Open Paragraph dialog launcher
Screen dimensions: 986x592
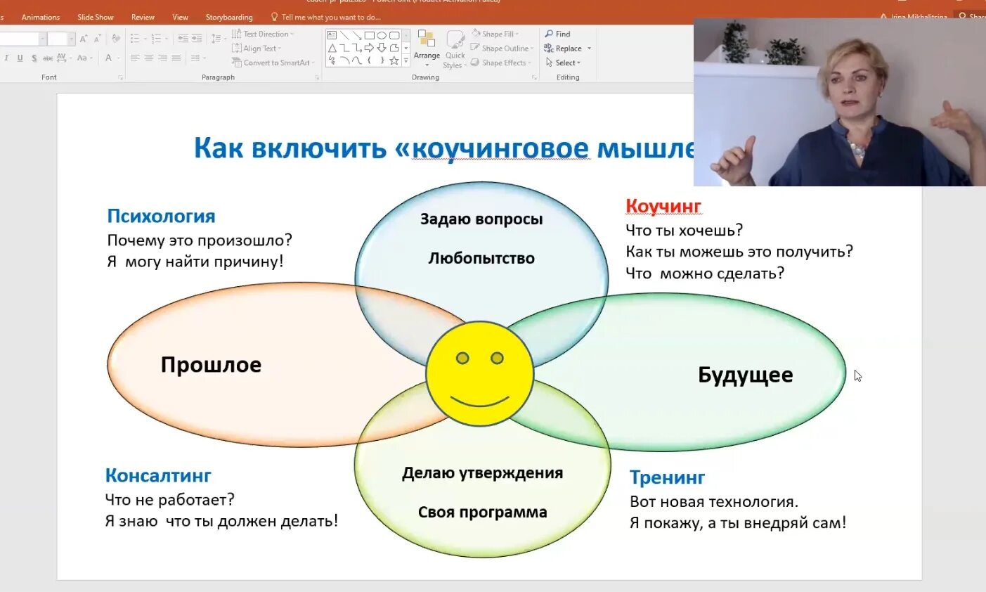(x=316, y=77)
